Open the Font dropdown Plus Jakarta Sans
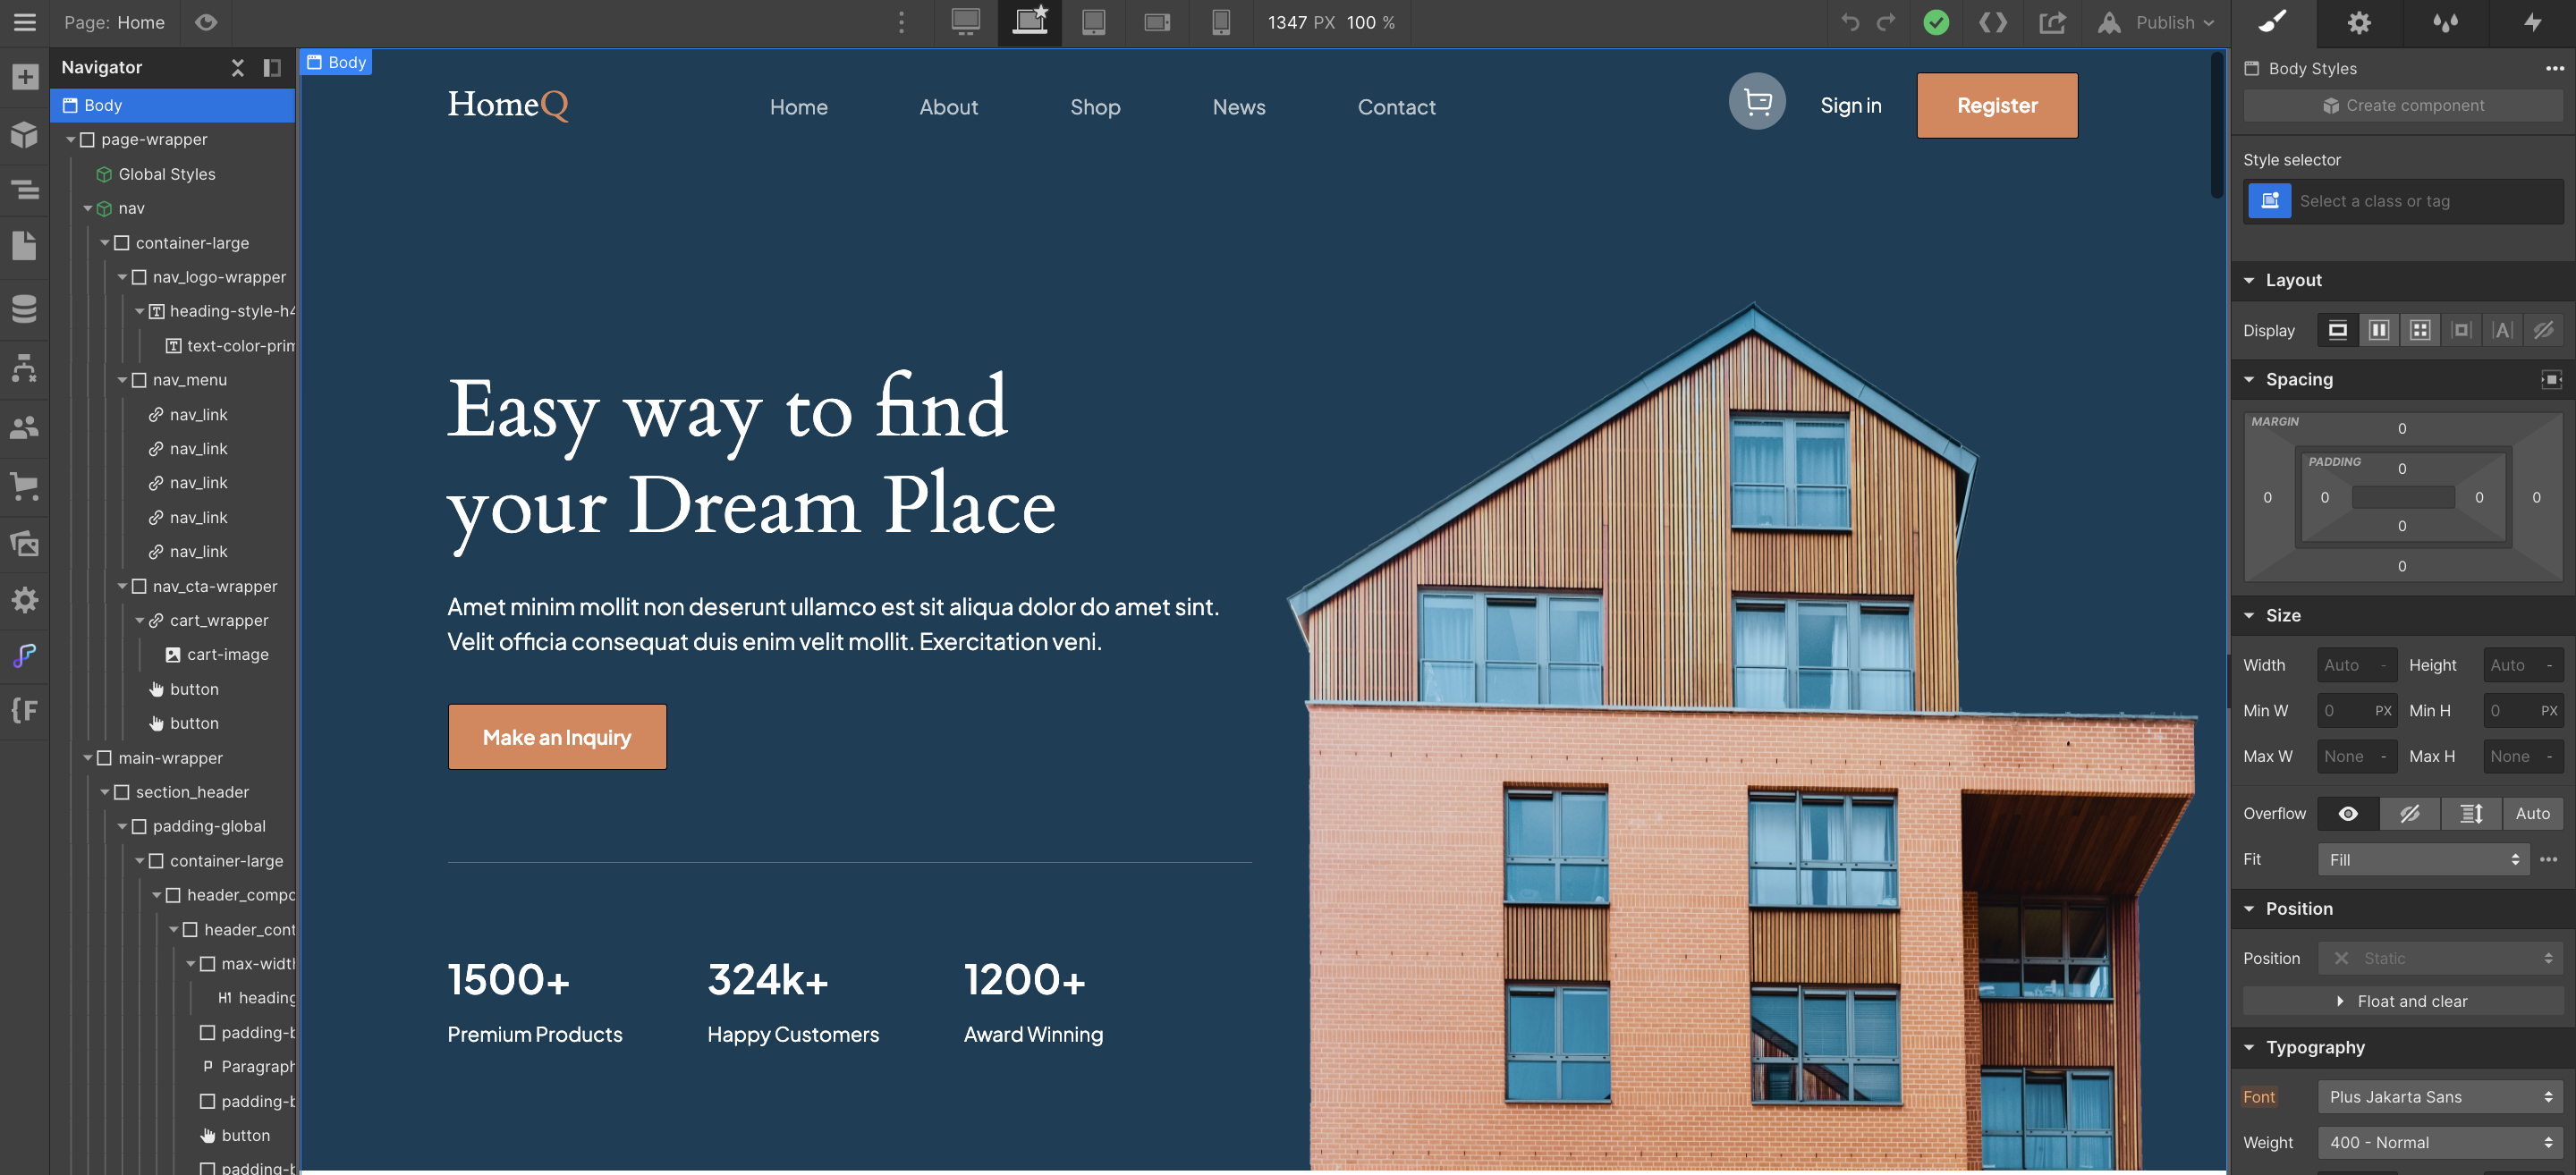Viewport: 2576px width, 1175px height. tap(2439, 1097)
